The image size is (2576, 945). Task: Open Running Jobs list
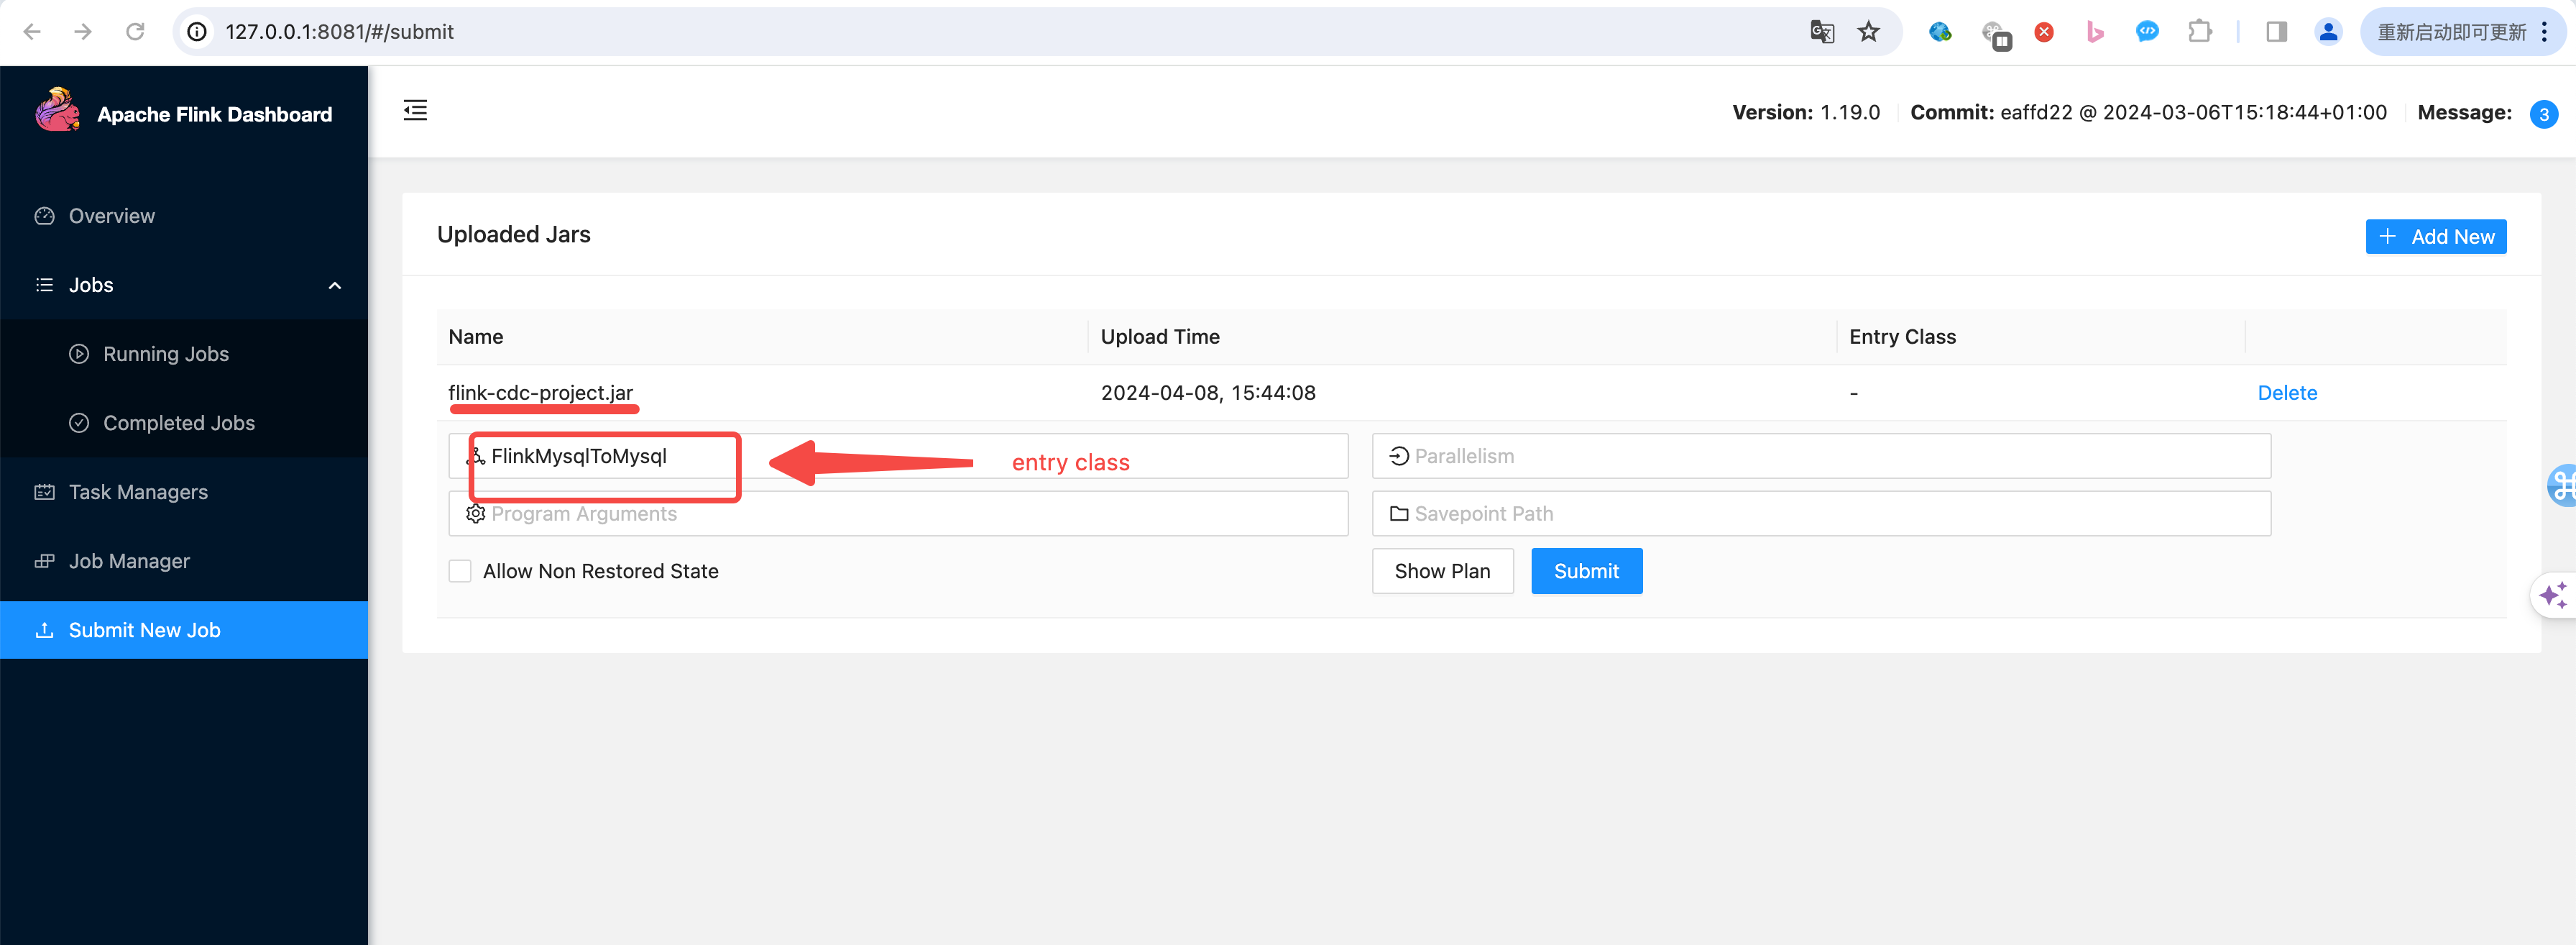tap(184, 355)
